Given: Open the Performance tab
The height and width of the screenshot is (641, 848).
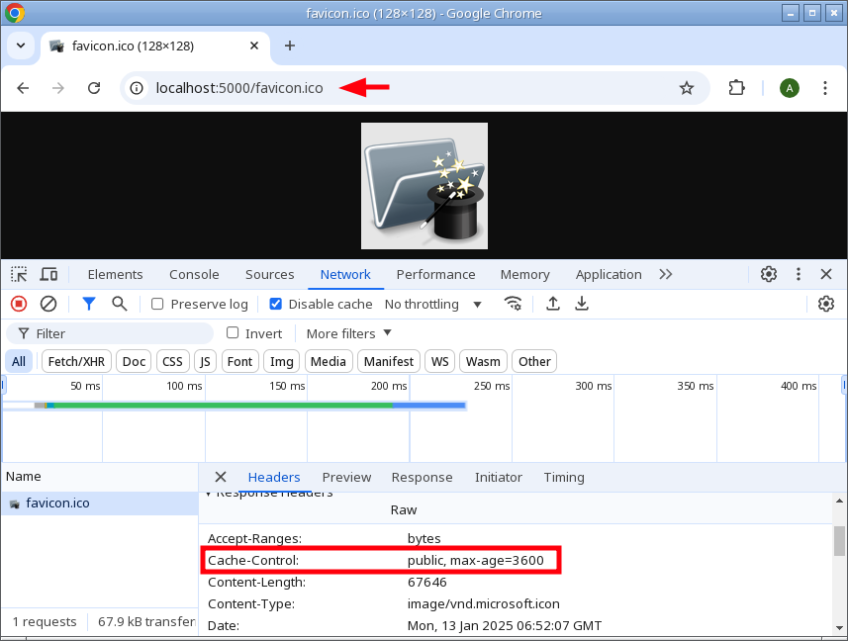Looking at the screenshot, I should [x=436, y=275].
